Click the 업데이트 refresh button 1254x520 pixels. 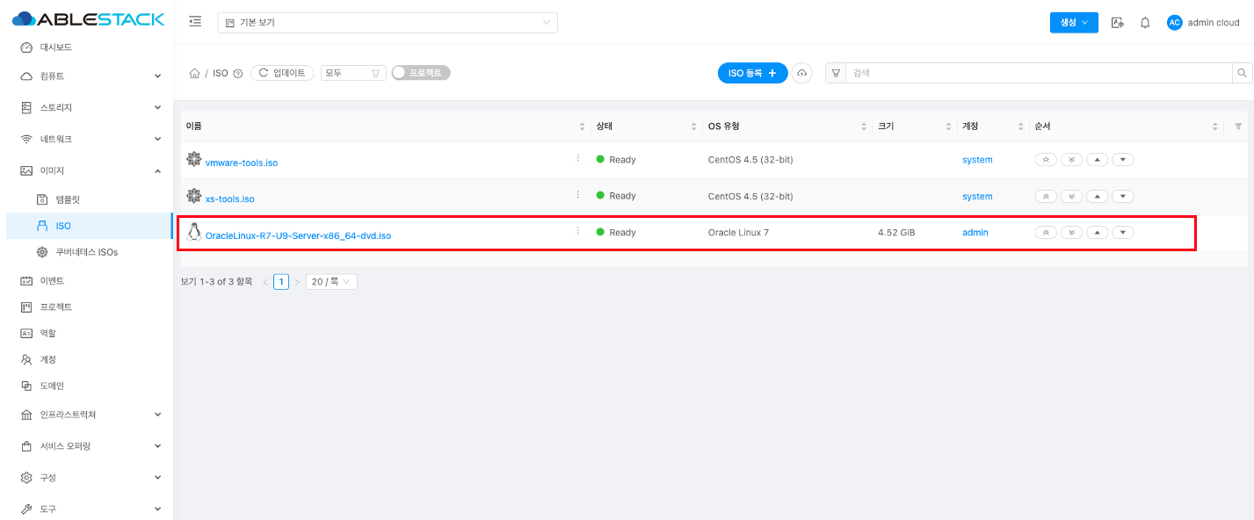click(283, 73)
